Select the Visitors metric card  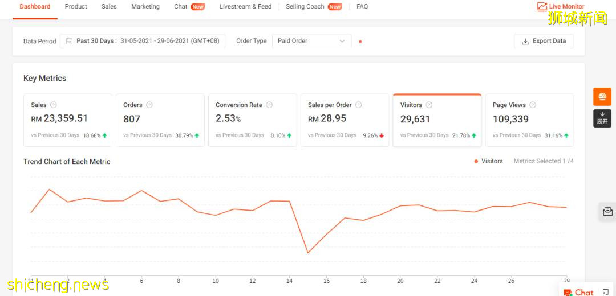pos(437,120)
